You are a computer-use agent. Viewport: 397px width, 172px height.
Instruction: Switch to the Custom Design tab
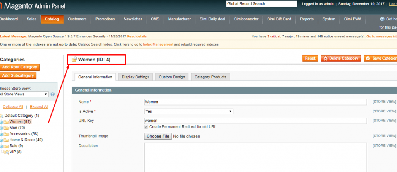(x=172, y=77)
